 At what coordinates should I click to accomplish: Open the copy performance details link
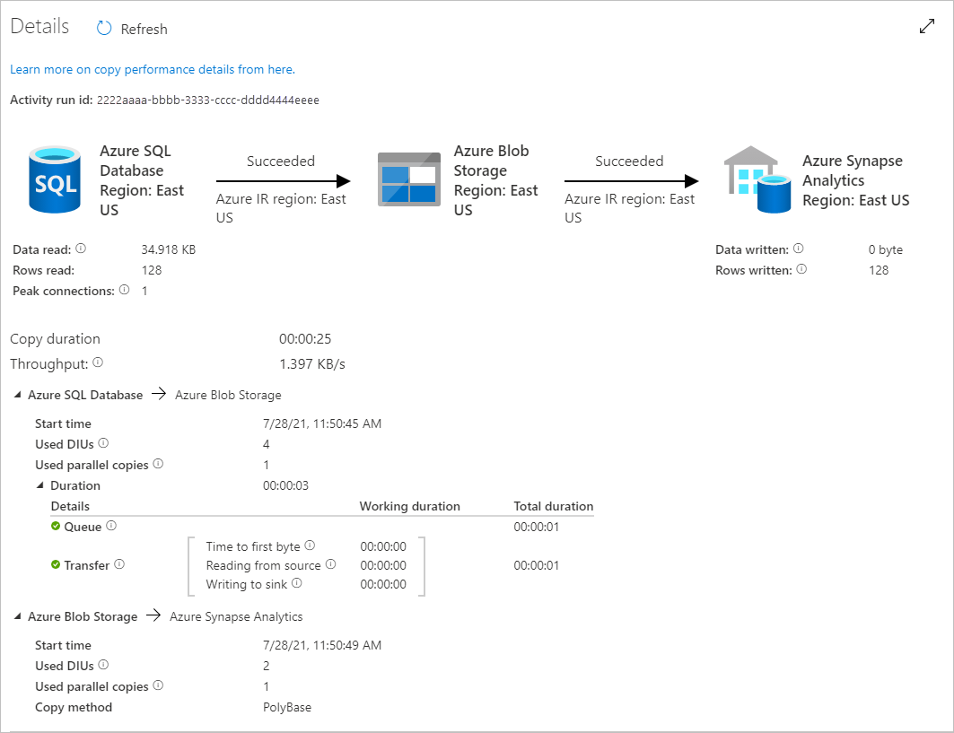pos(153,69)
